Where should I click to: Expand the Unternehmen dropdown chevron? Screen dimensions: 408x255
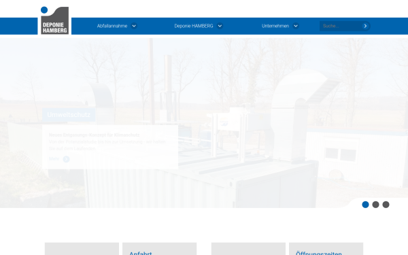point(296,26)
